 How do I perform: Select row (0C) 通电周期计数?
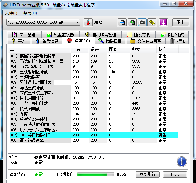coord(94,98)
